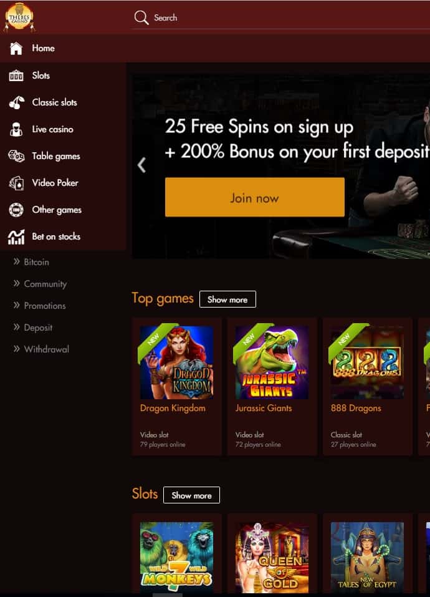Click the Join now button
Screen dimensions: 430x597
click(255, 197)
